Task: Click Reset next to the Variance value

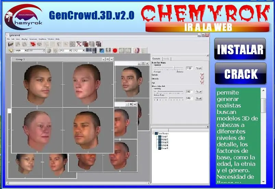Action: [x=198, y=68]
